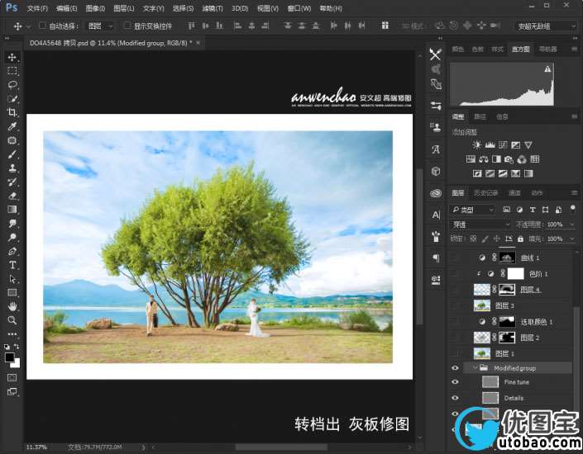Select the Lasso tool
The height and width of the screenshot is (454, 583).
click(12, 85)
